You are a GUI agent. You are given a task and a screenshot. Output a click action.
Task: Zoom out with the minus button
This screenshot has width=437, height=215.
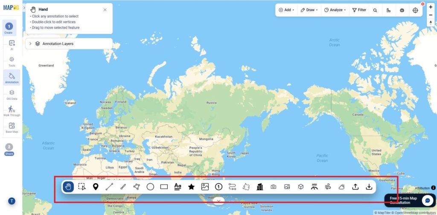431,15
